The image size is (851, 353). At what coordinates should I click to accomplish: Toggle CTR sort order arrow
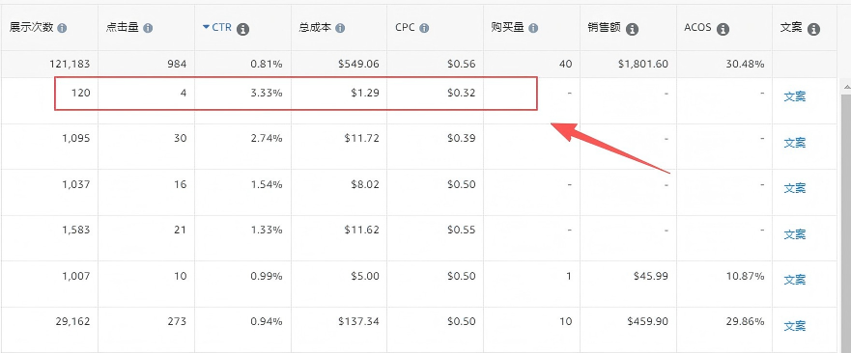coord(207,27)
